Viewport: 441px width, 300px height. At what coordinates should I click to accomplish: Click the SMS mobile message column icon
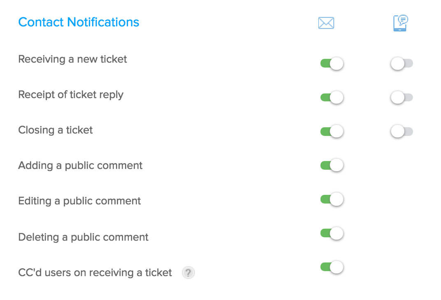click(x=400, y=23)
